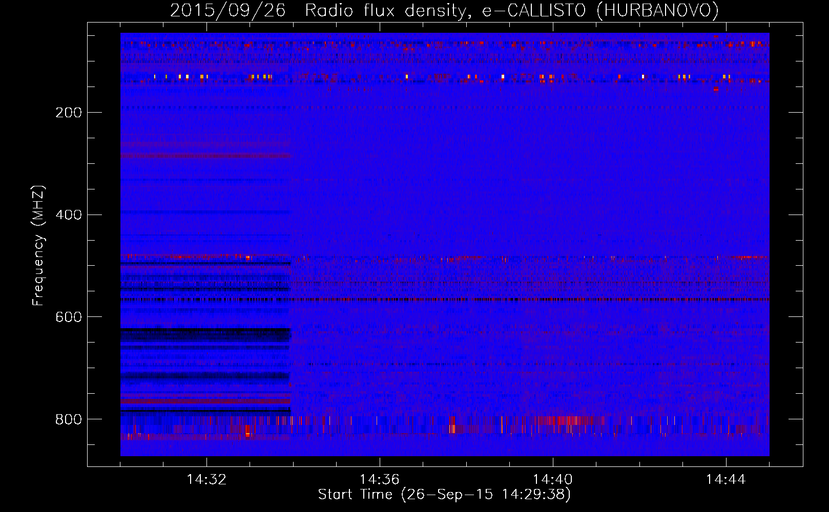The width and height of the screenshot is (829, 512).
Task: Click the 14:40 time tick label
Action: (552, 479)
